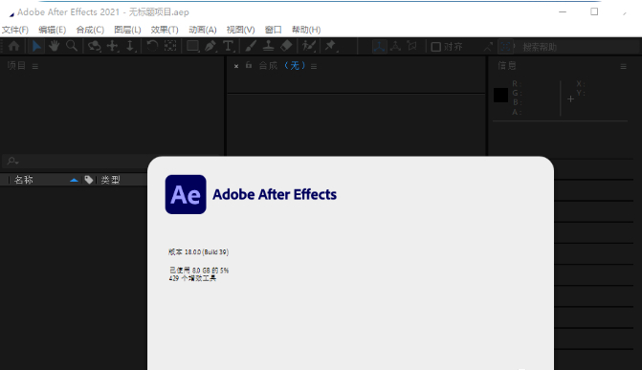642x370 pixels.
Task: Select the Pan camera tool
Action: 113,46
